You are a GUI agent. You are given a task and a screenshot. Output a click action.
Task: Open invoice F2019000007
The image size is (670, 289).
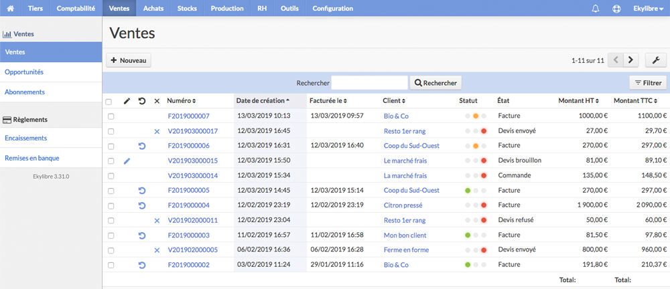coord(189,116)
